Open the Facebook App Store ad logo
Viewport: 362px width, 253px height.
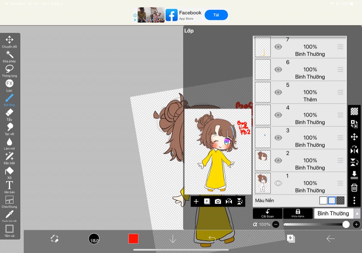click(x=171, y=15)
